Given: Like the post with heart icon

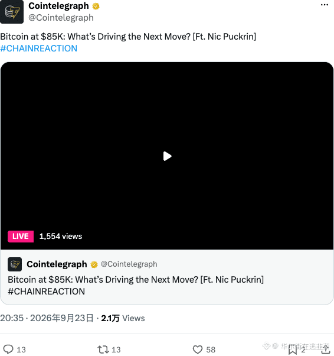Looking at the screenshot, I should [198, 349].
